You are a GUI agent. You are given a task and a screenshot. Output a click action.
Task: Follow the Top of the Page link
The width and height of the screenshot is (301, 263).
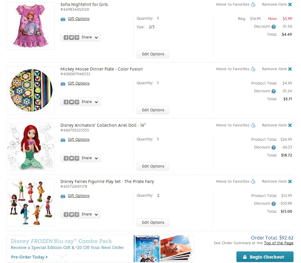pyautogui.click(x=279, y=243)
